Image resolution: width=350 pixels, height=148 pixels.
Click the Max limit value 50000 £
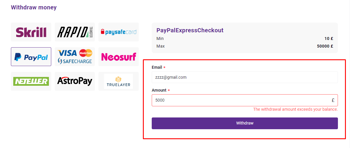click(325, 46)
